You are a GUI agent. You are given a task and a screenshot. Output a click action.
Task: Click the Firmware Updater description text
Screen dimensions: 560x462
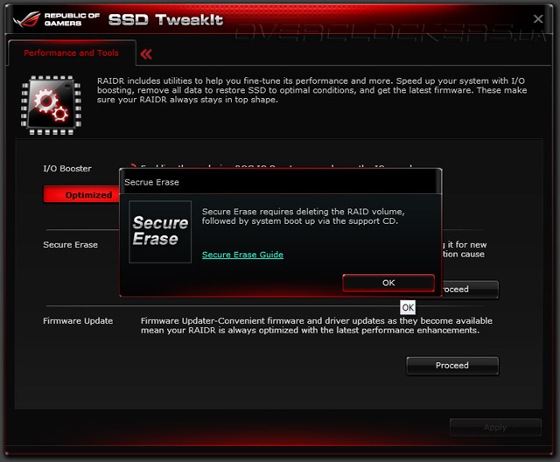(317, 325)
